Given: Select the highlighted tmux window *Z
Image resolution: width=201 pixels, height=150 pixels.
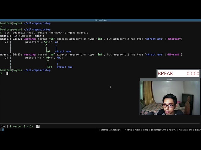Looking at the screenshot, I should click(x=38, y=126).
